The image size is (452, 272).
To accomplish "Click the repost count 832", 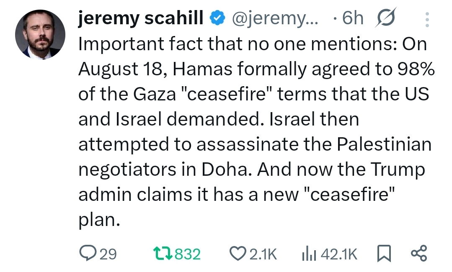I will click(187, 254).
